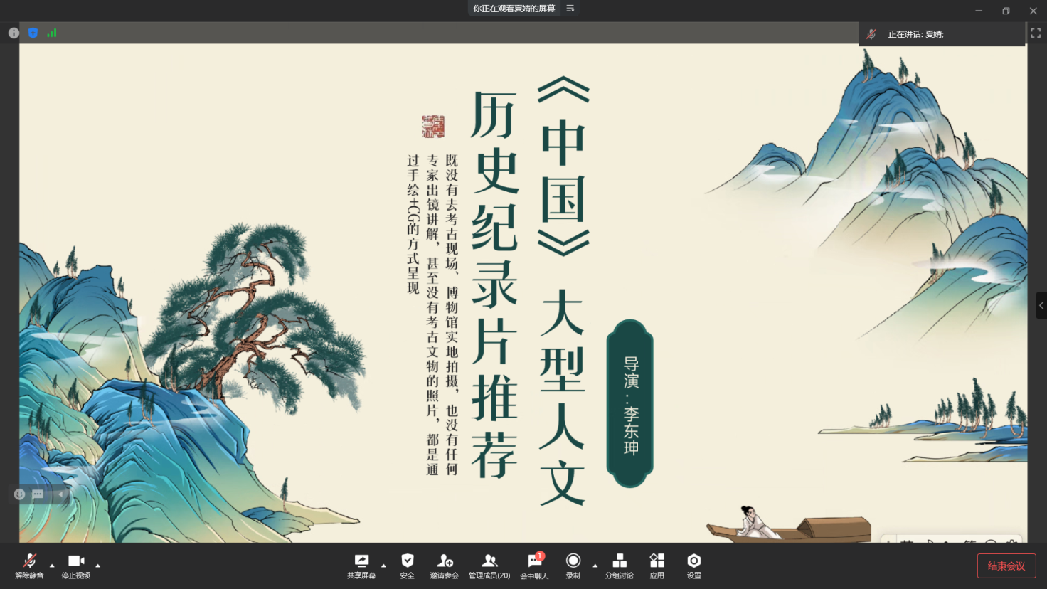This screenshot has height=589, width=1047.
Task: Open Invite participants (邀请参会)
Action: 444,566
